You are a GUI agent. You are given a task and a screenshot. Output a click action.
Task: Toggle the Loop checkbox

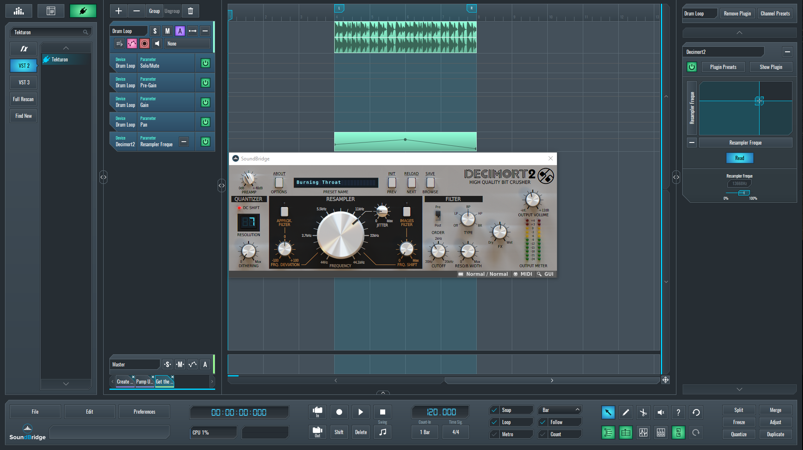tap(494, 422)
